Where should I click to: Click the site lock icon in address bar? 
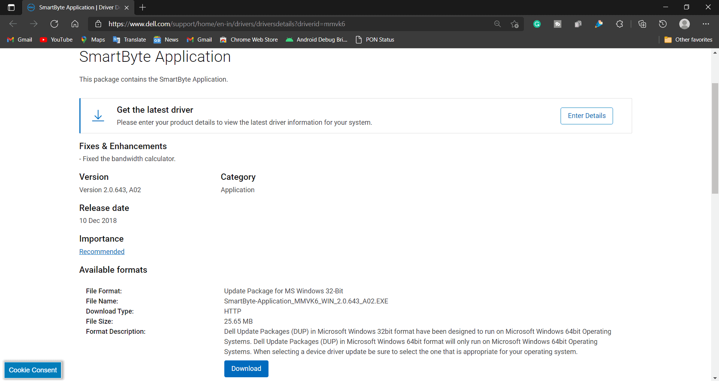(x=98, y=24)
